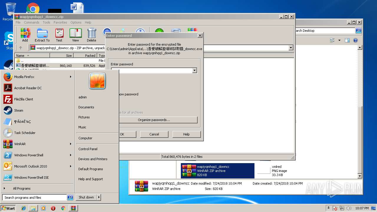Click media player icon on taskbar
This screenshot has height=212, width=377.
[43, 208]
